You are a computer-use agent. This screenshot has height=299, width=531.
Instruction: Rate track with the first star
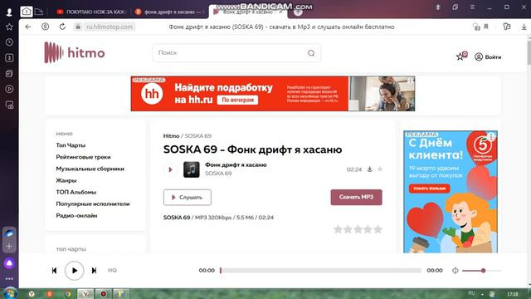[x=338, y=229]
